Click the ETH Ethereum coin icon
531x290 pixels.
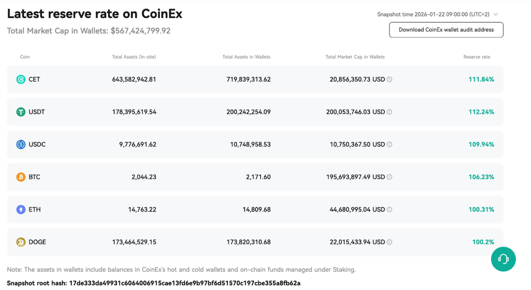21,210
